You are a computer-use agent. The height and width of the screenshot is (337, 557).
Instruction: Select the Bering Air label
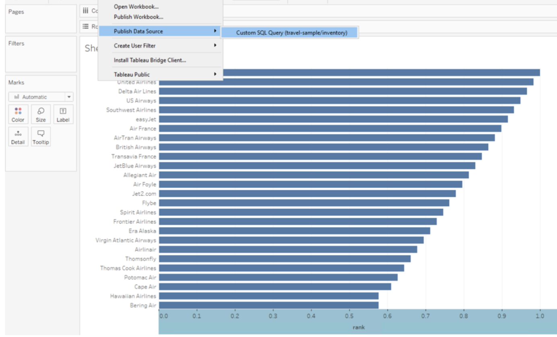pyautogui.click(x=143, y=306)
